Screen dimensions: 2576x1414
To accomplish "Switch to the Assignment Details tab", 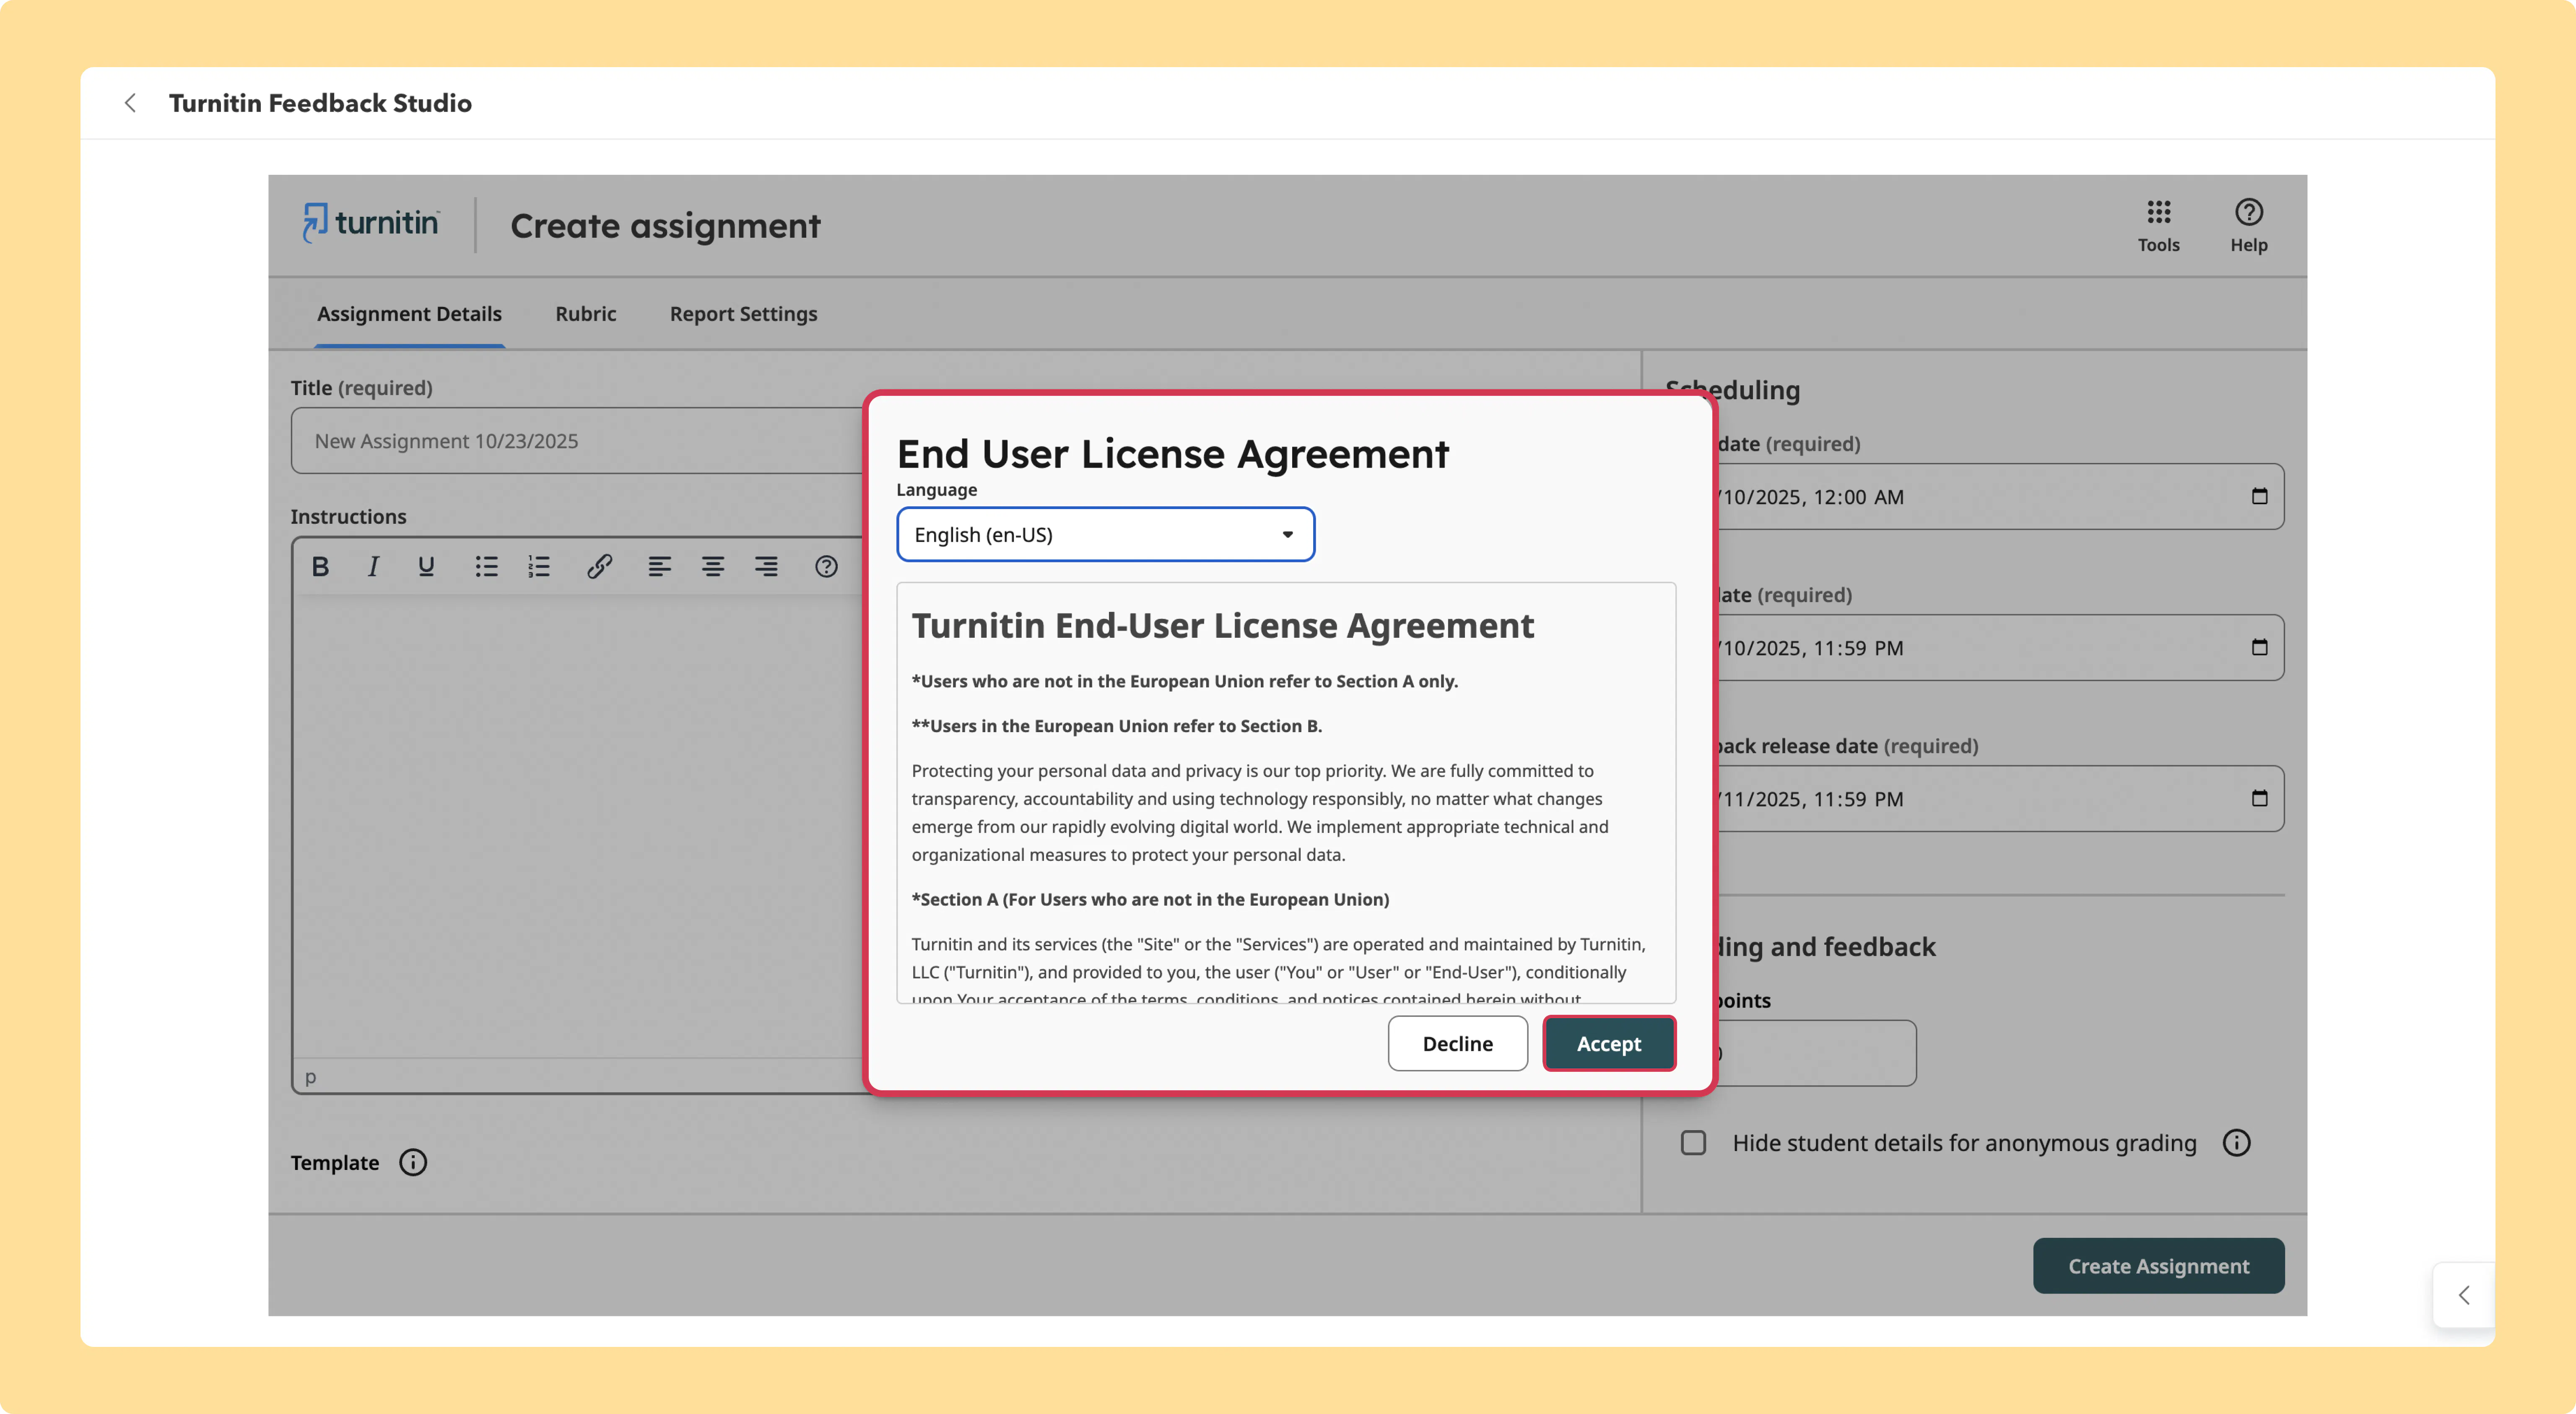I will coord(409,314).
